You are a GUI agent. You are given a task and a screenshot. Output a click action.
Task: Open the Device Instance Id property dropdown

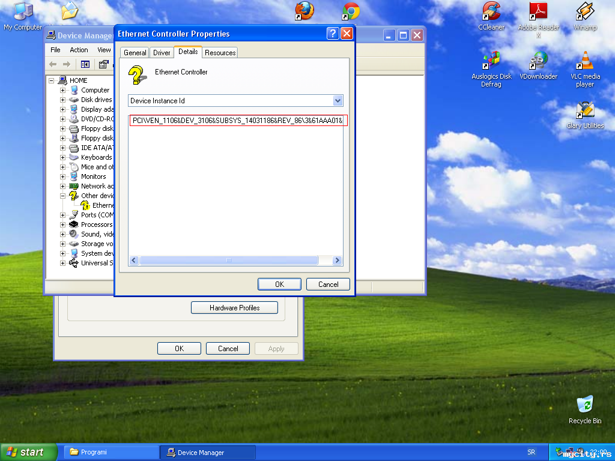(x=338, y=101)
